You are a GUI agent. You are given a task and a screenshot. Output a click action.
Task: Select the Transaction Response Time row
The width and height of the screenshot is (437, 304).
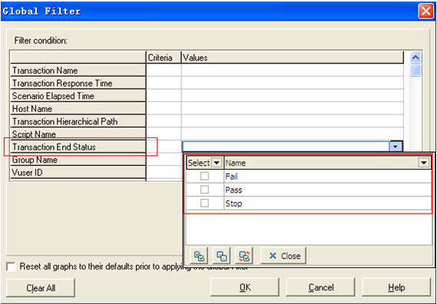coord(78,84)
